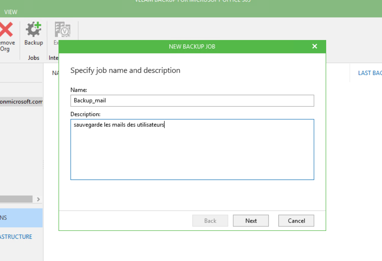Click the Explore server icon in ribbon

point(63,29)
